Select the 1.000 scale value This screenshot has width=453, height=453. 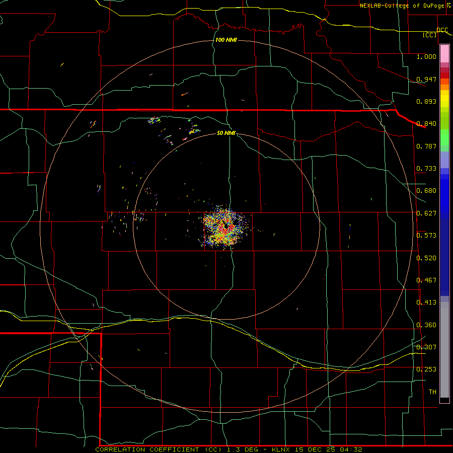[x=426, y=56]
